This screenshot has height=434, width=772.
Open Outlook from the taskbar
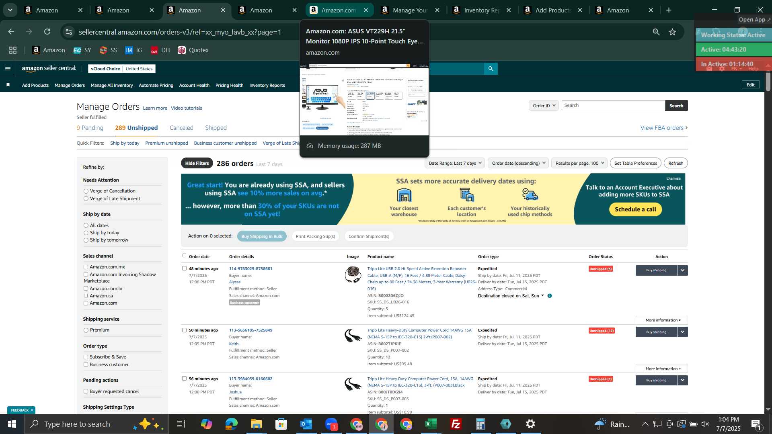point(306,424)
